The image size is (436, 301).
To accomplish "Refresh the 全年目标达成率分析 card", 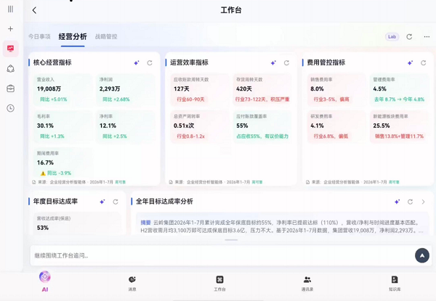I will [410, 202].
